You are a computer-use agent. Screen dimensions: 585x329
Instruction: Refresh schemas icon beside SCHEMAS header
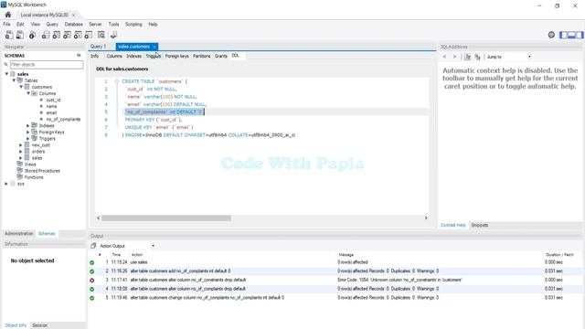tap(79, 55)
